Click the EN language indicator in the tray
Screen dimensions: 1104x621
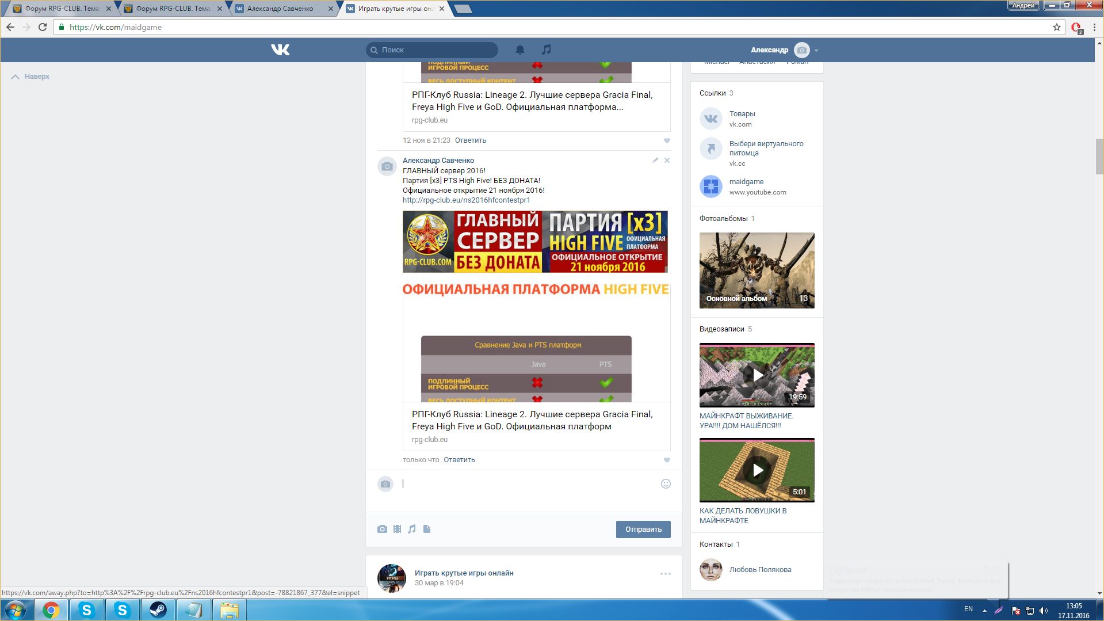(x=968, y=609)
